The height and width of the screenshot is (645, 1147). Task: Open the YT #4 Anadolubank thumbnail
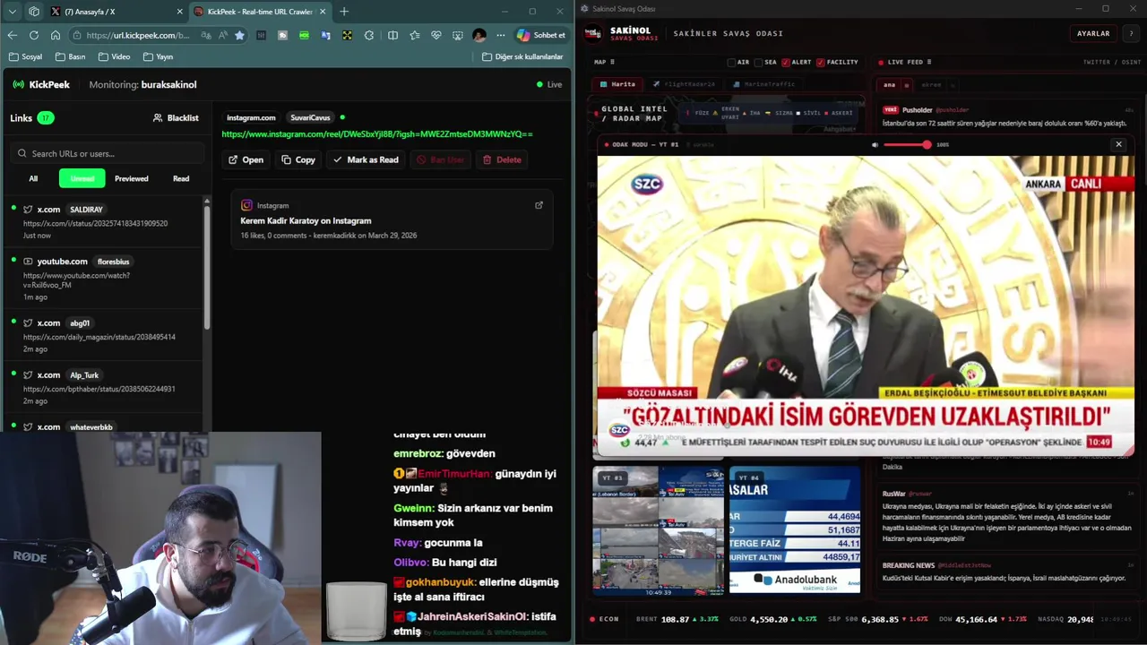795,530
